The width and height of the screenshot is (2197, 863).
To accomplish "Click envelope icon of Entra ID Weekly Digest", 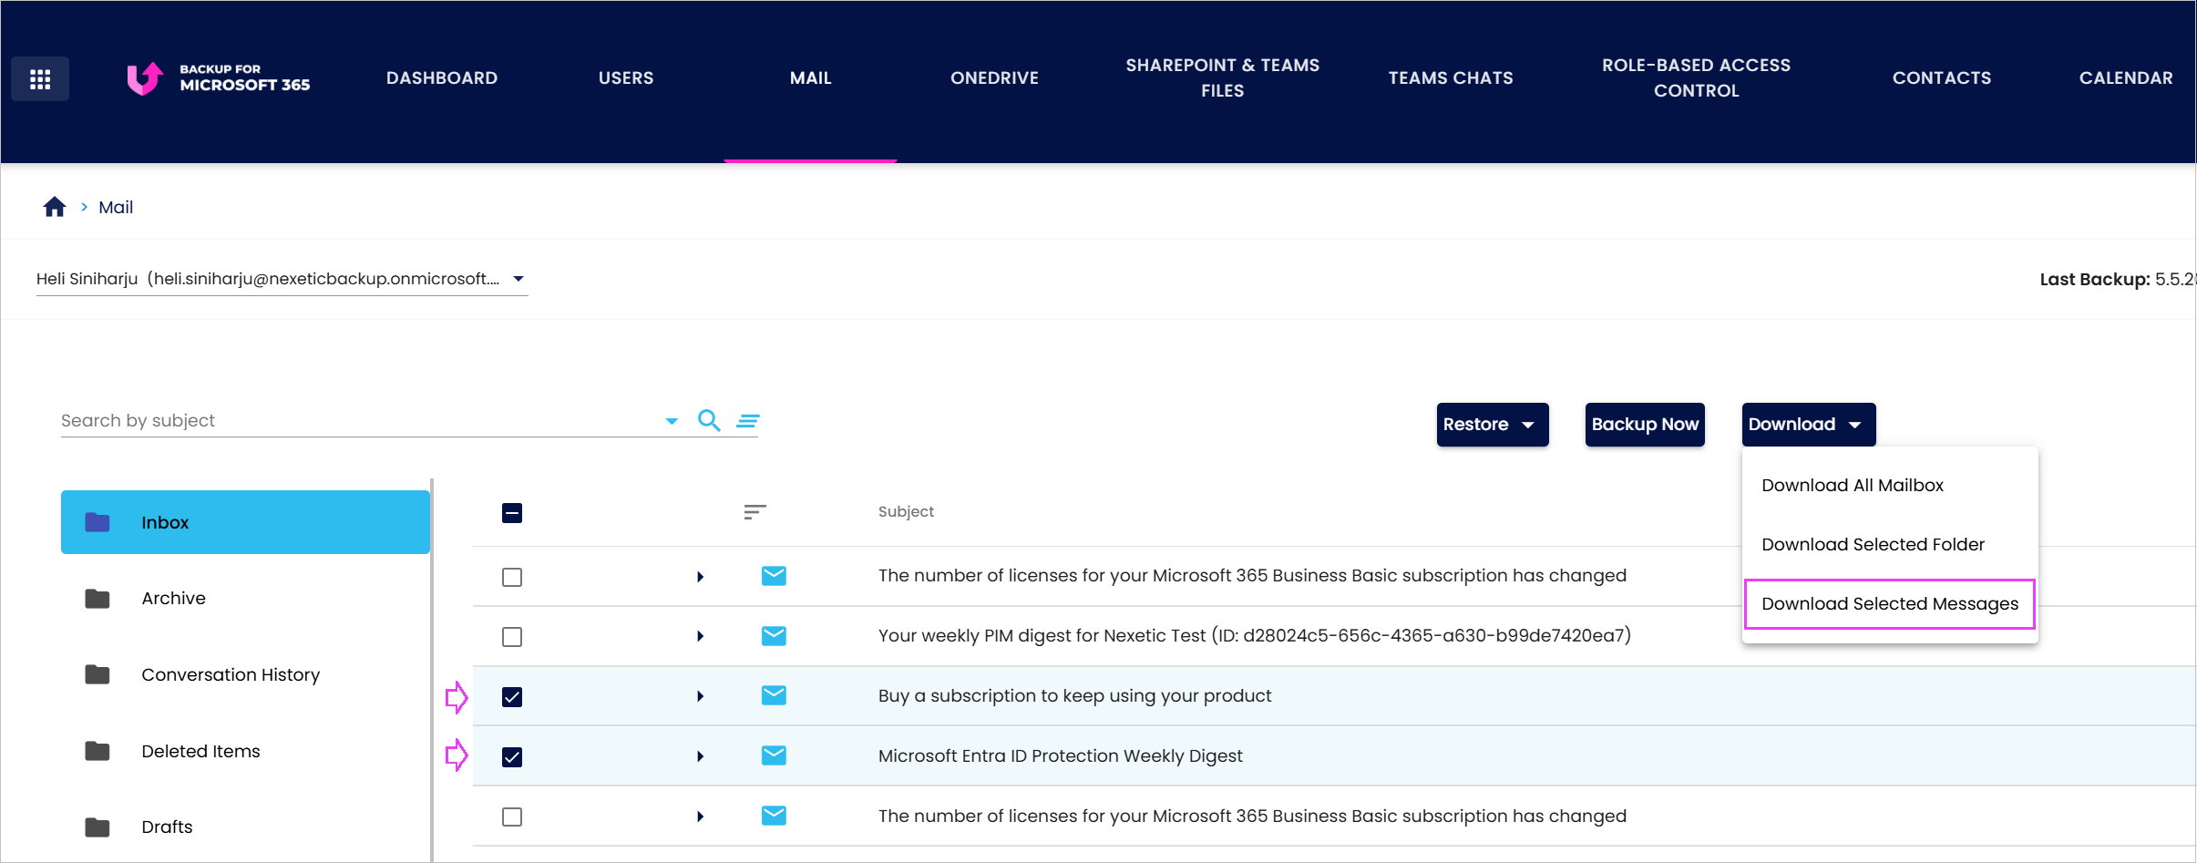I will coord(774,755).
